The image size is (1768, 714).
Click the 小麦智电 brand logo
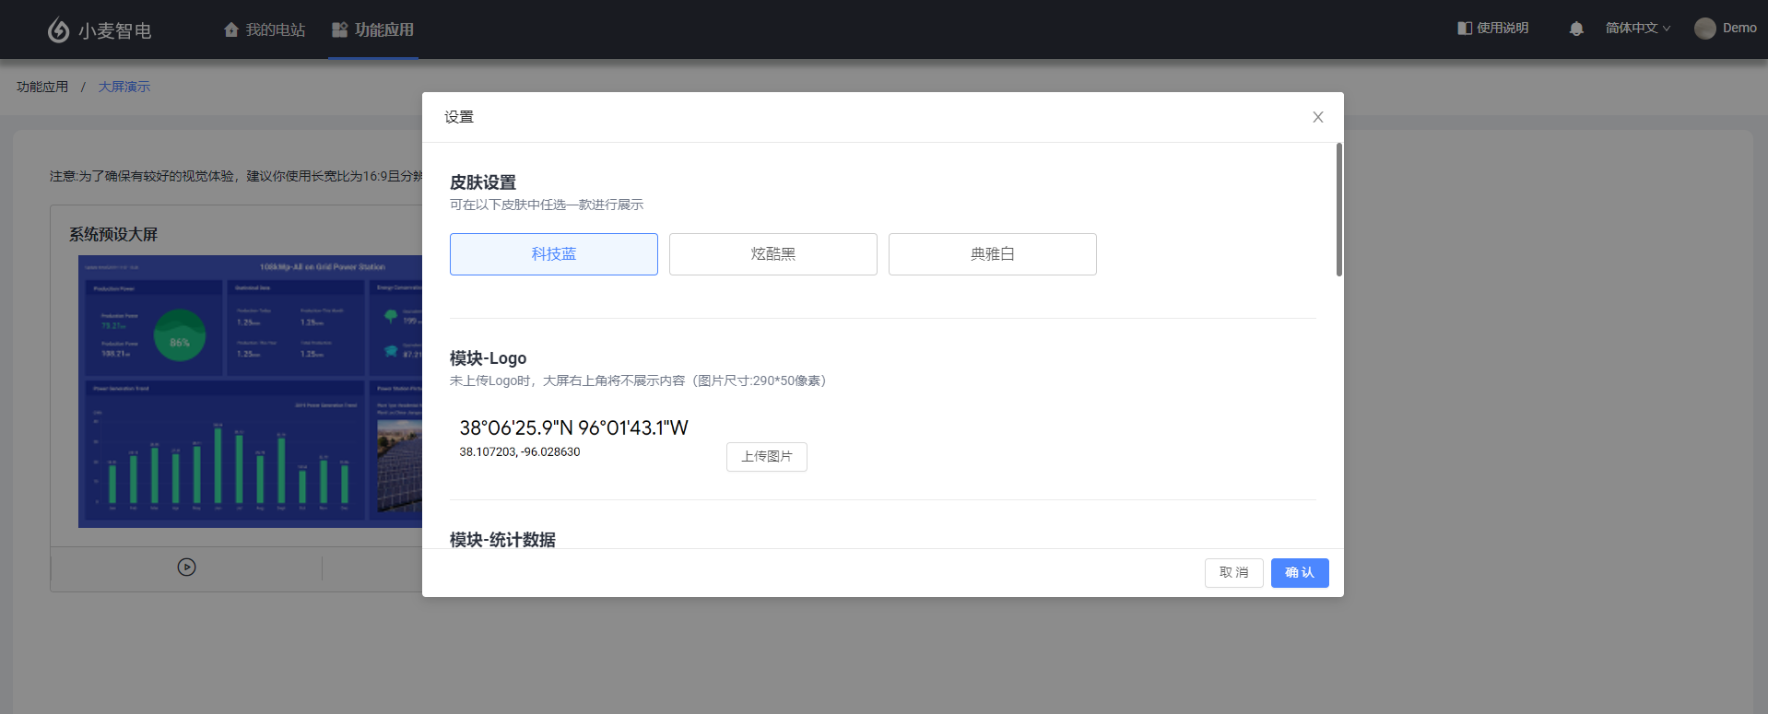(x=99, y=30)
